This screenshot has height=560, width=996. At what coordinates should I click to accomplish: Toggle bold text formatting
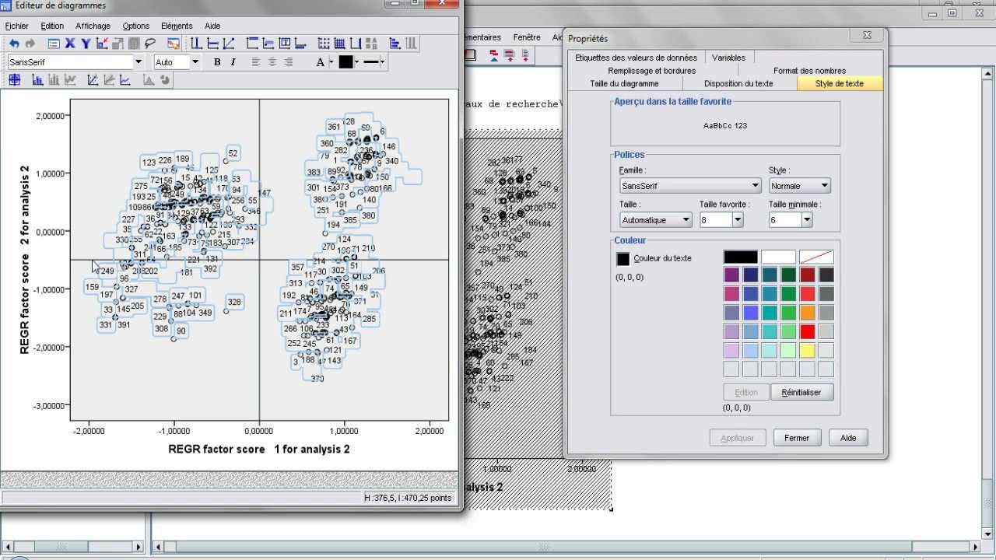217,62
